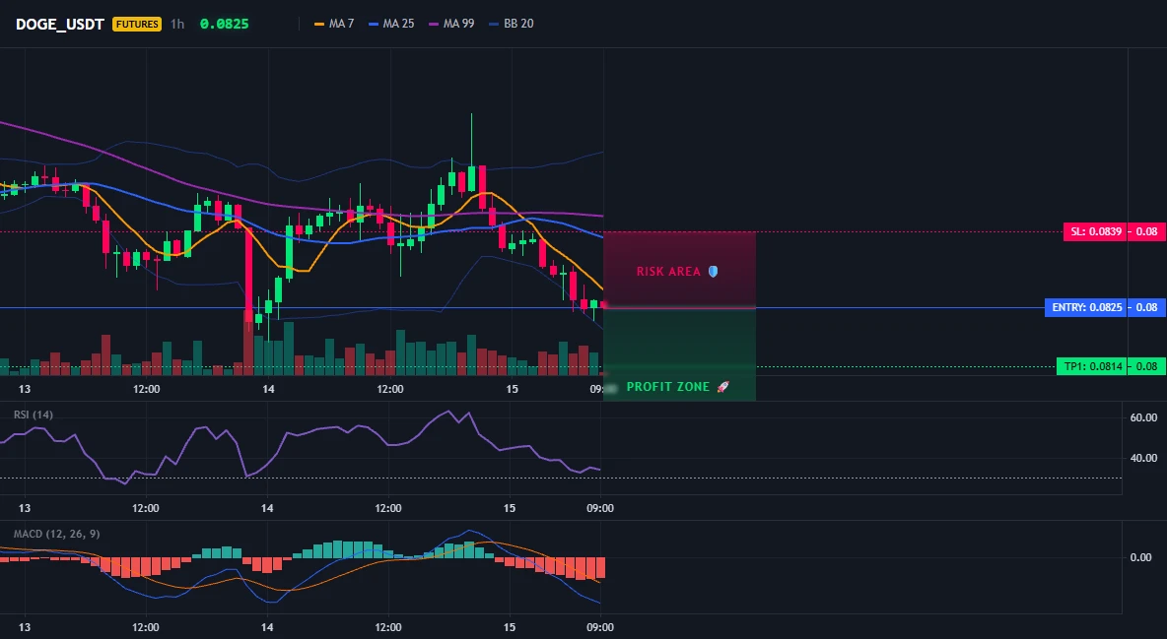Click the red risk area rectangle
Screen dimensions: 1167x639
pyautogui.click(x=679, y=270)
